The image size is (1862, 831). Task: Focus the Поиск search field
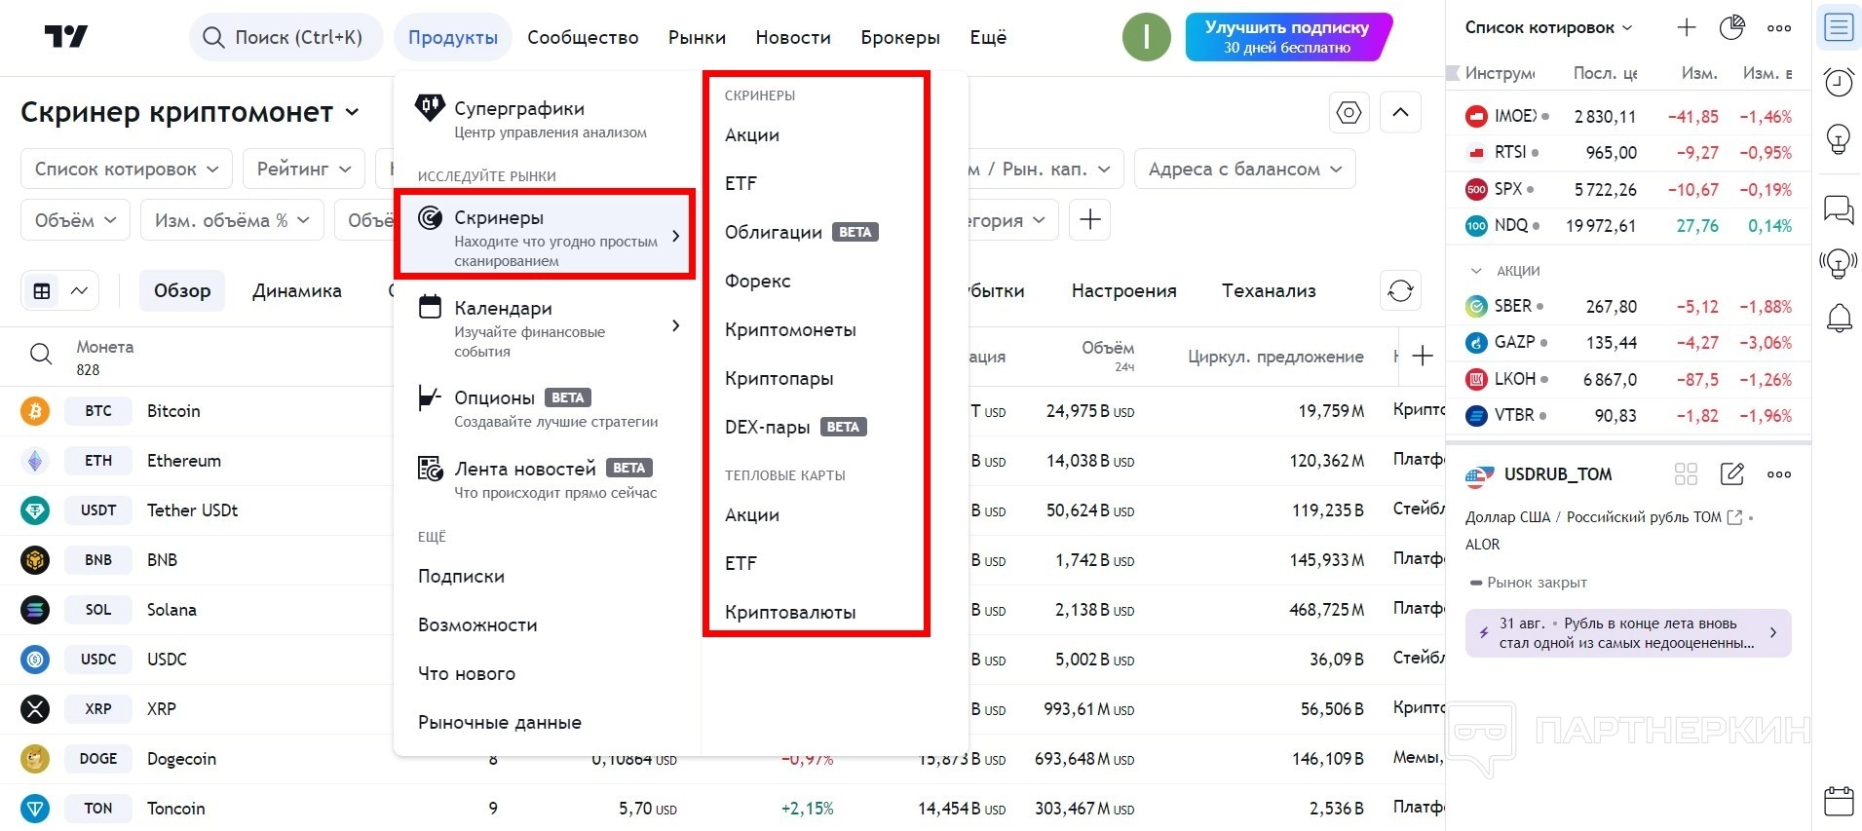point(285,37)
